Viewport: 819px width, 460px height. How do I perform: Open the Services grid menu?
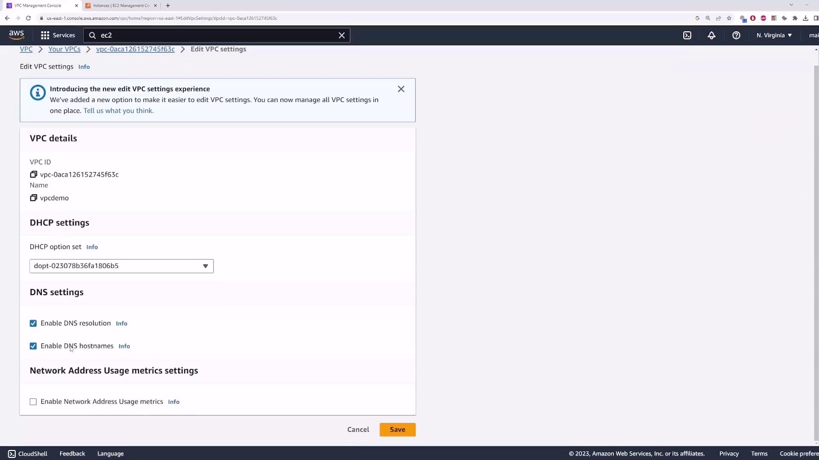pos(58,35)
